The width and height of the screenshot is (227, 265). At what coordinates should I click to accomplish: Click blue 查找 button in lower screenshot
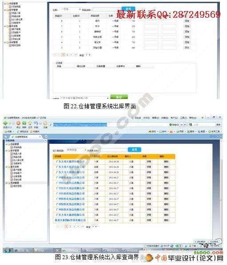coord(134,150)
